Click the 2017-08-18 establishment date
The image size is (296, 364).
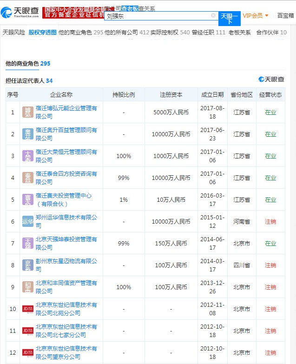coord(212,112)
